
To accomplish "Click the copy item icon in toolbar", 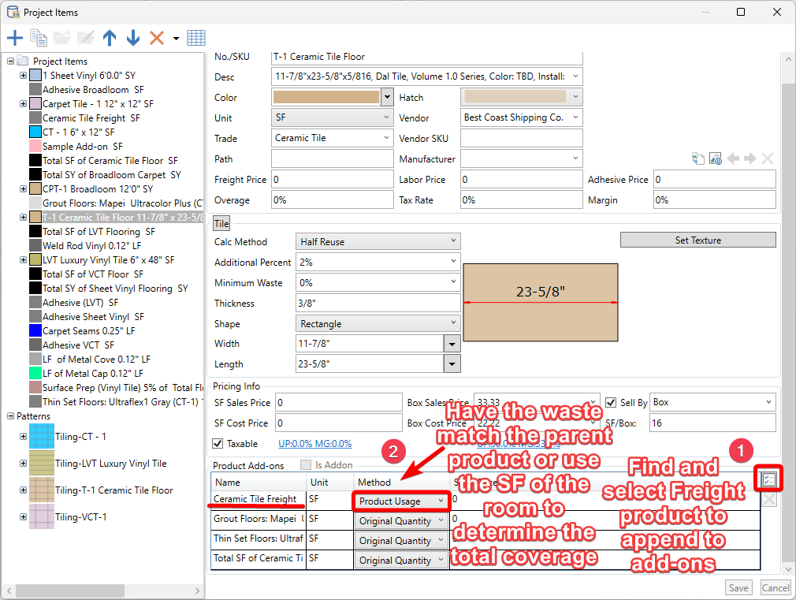I will (x=39, y=38).
